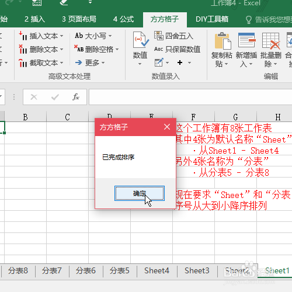Click the 新增插入 icon
This screenshot has height=292, width=292.
(246, 40)
